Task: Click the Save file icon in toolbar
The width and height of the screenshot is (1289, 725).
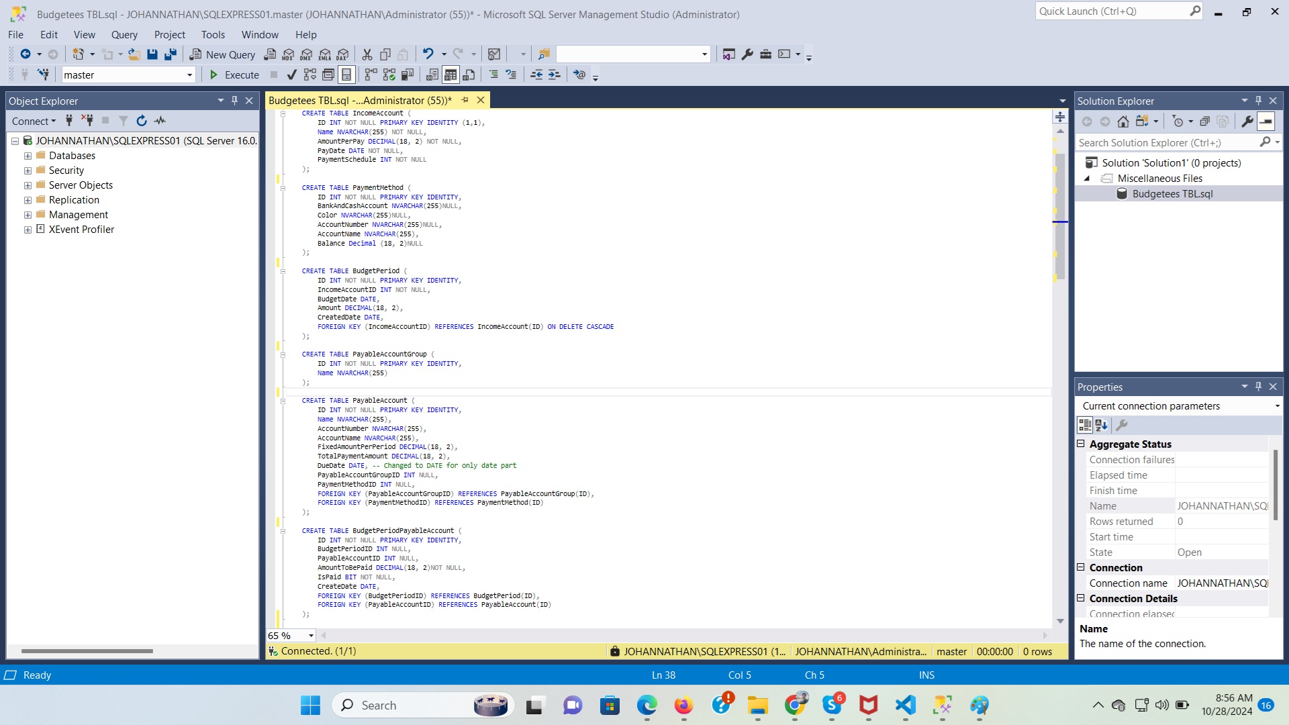Action: [x=152, y=54]
